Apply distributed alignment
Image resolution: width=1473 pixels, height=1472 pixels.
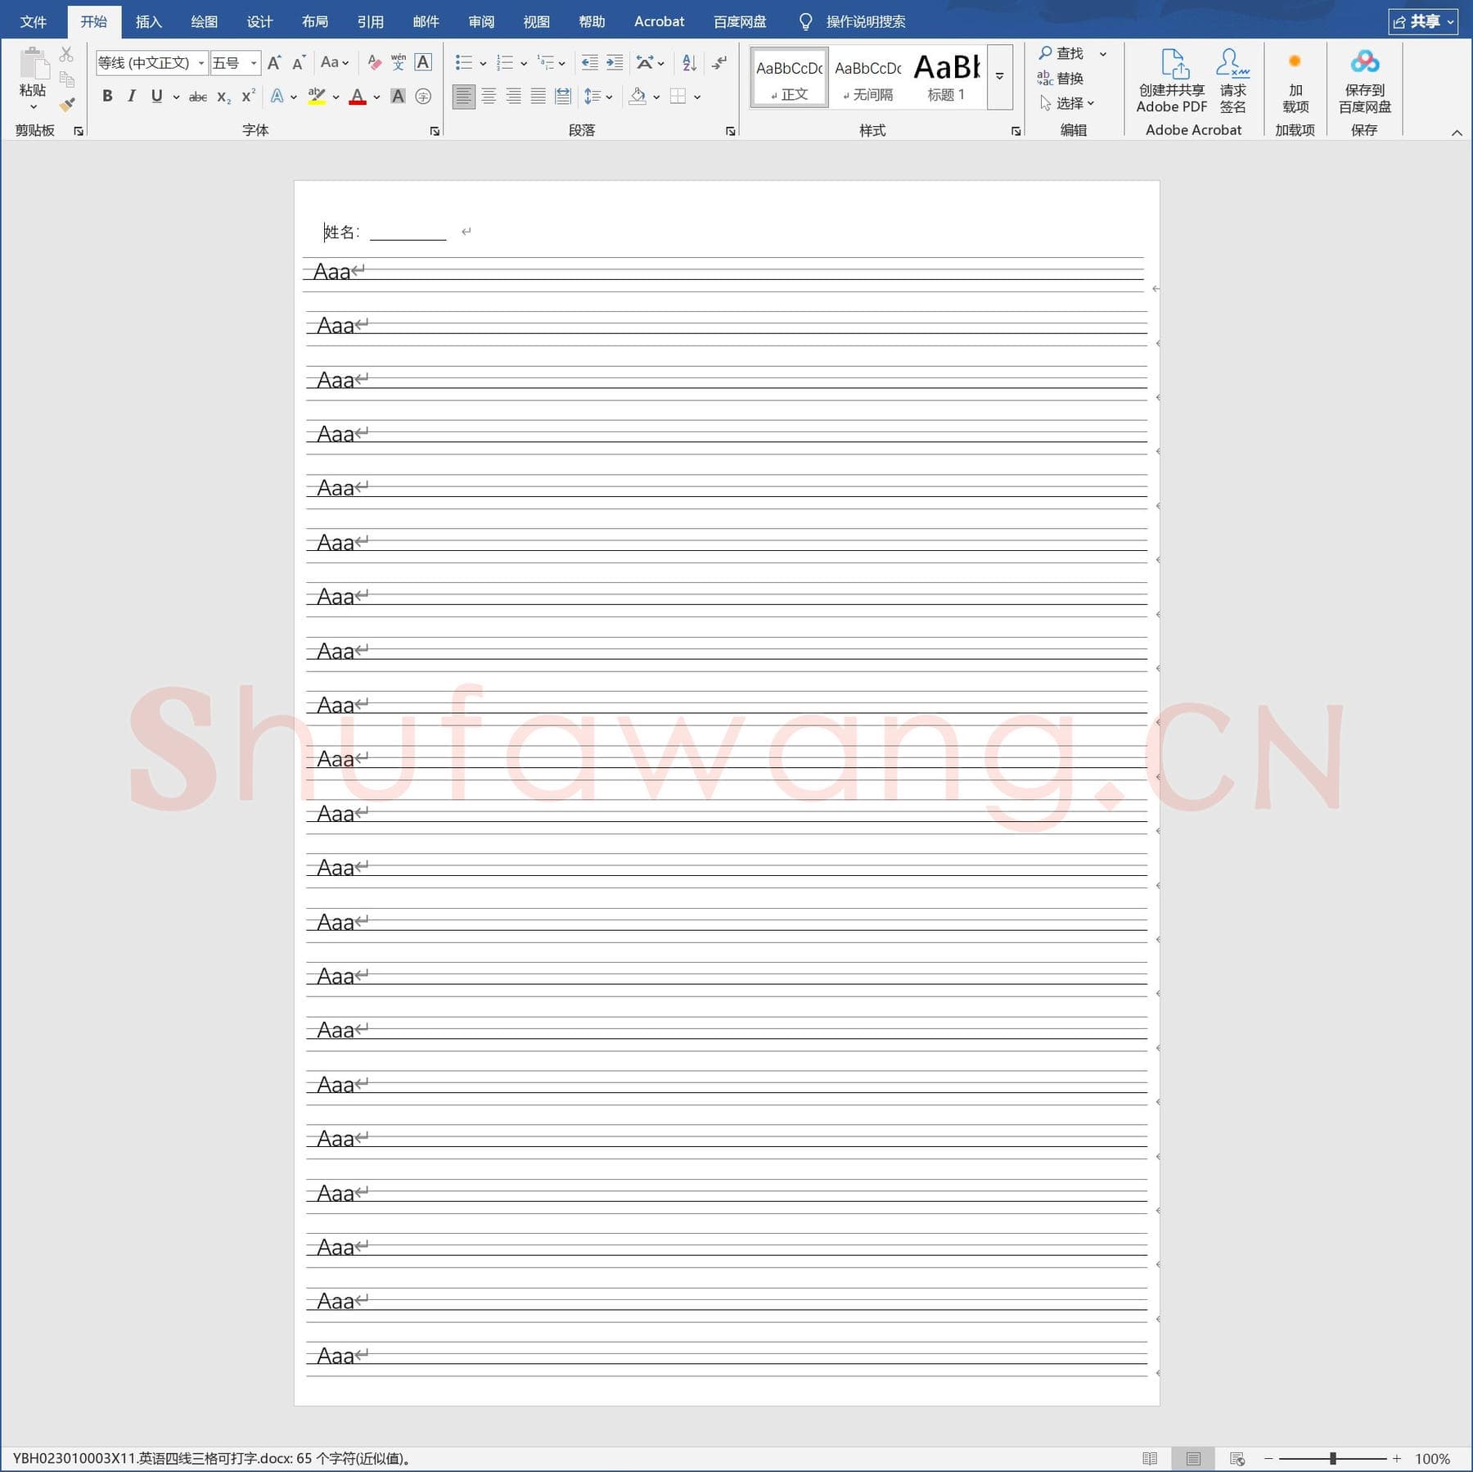563,96
